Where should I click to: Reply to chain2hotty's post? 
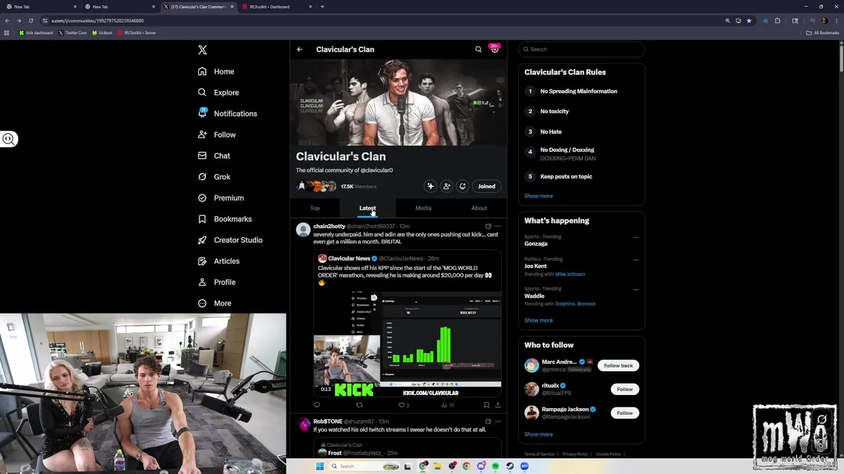click(x=317, y=405)
